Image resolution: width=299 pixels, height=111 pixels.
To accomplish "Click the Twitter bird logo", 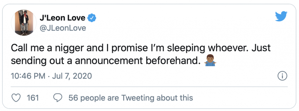I will (281, 16).
